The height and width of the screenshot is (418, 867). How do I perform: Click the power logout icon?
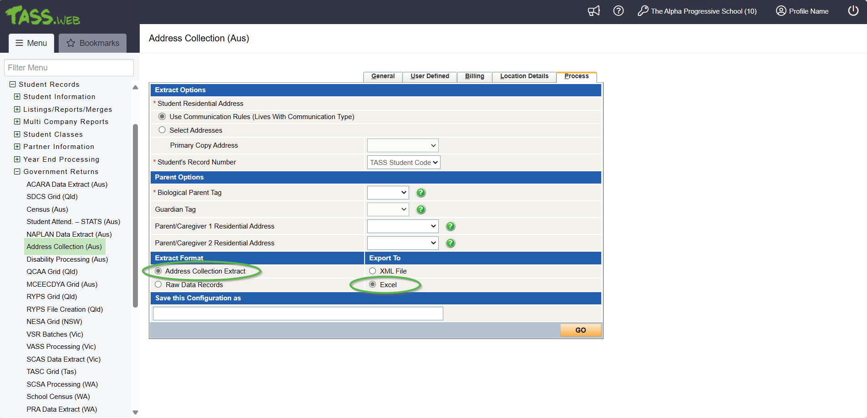(x=853, y=11)
